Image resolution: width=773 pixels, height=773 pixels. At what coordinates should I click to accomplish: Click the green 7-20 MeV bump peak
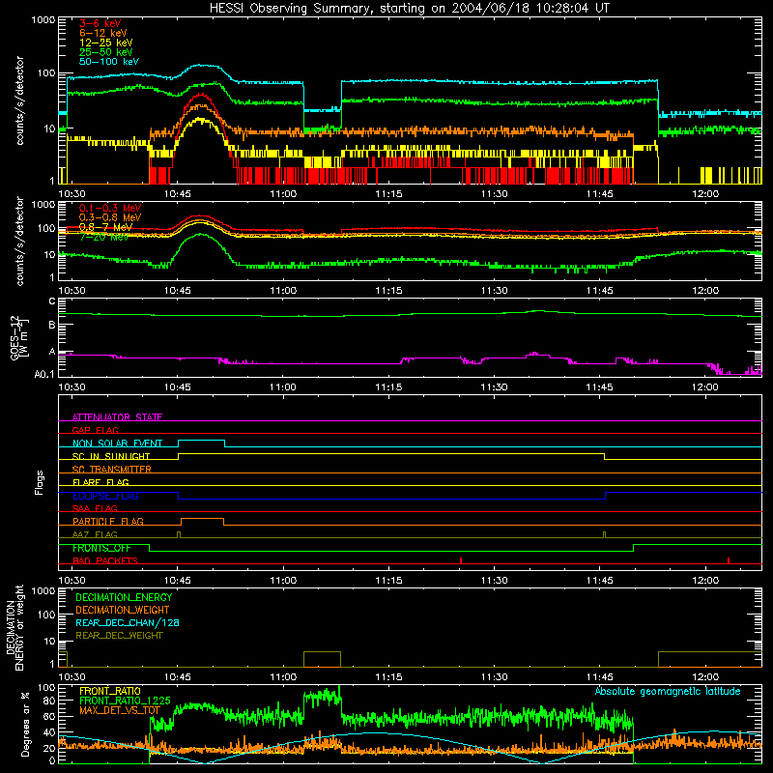201,234
